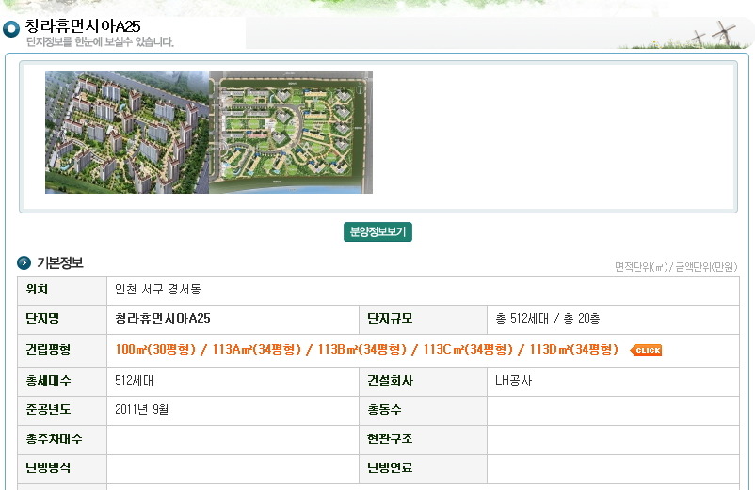
Task: Click the 난방연료 row header
Action: pos(424,469)
